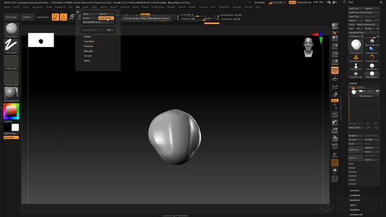The height and width of the screenshot is (217, 386).
Task: Click the Rotate view icon
Action: 335,139
